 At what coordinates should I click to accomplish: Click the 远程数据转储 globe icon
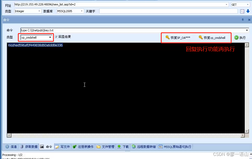pyautogui.click(x=134, y=147)
